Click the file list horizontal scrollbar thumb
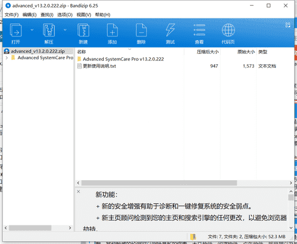This screenshot has height=244, width=297. pyautogui.click(x=159, y=183)
